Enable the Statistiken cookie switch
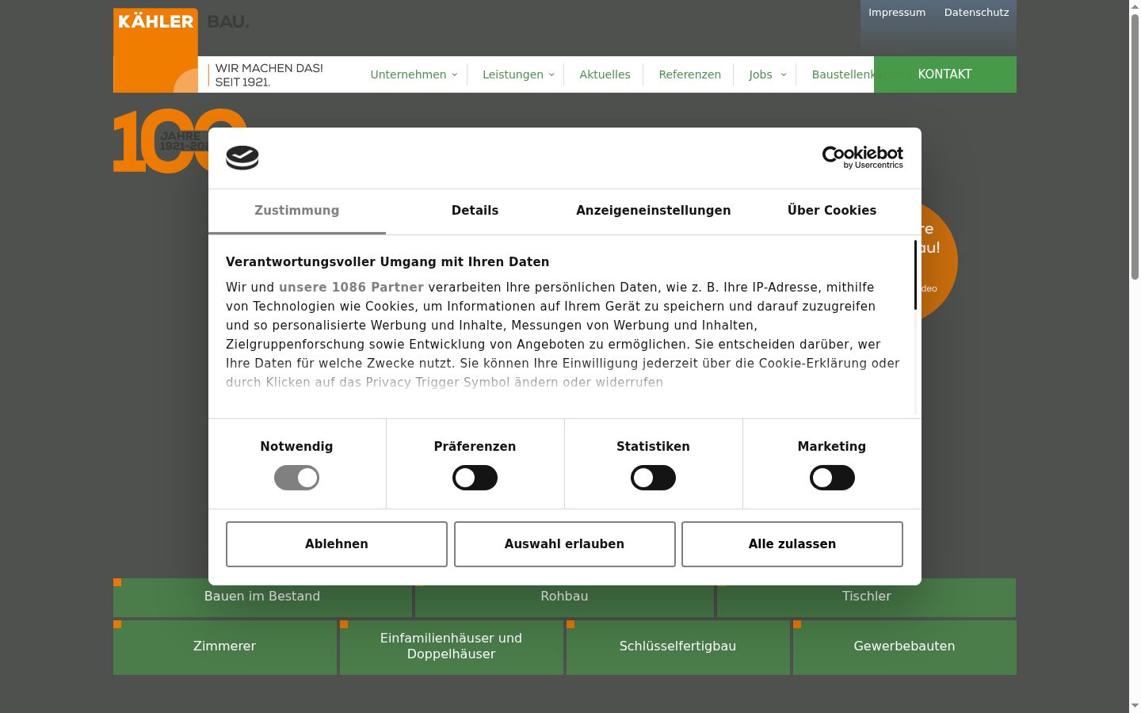The image size is (1141, 713). click(x=653, y=478)
